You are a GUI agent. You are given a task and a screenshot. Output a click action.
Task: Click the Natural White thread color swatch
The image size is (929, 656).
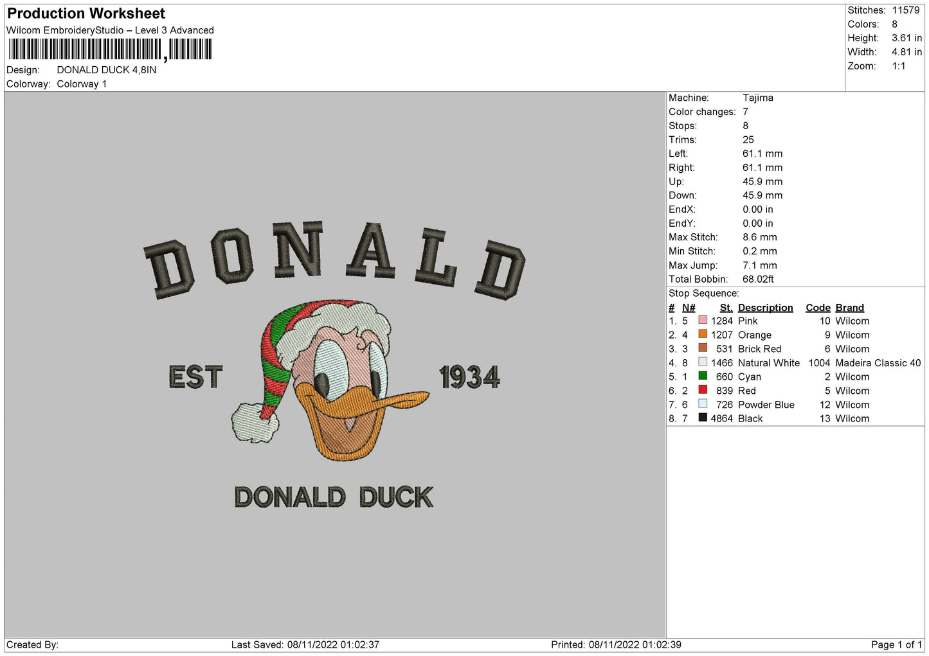click(703, 362)
